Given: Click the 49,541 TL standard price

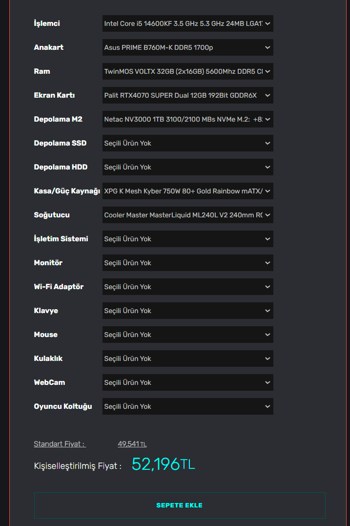Looking at the screenshot, I should [132, 444].
